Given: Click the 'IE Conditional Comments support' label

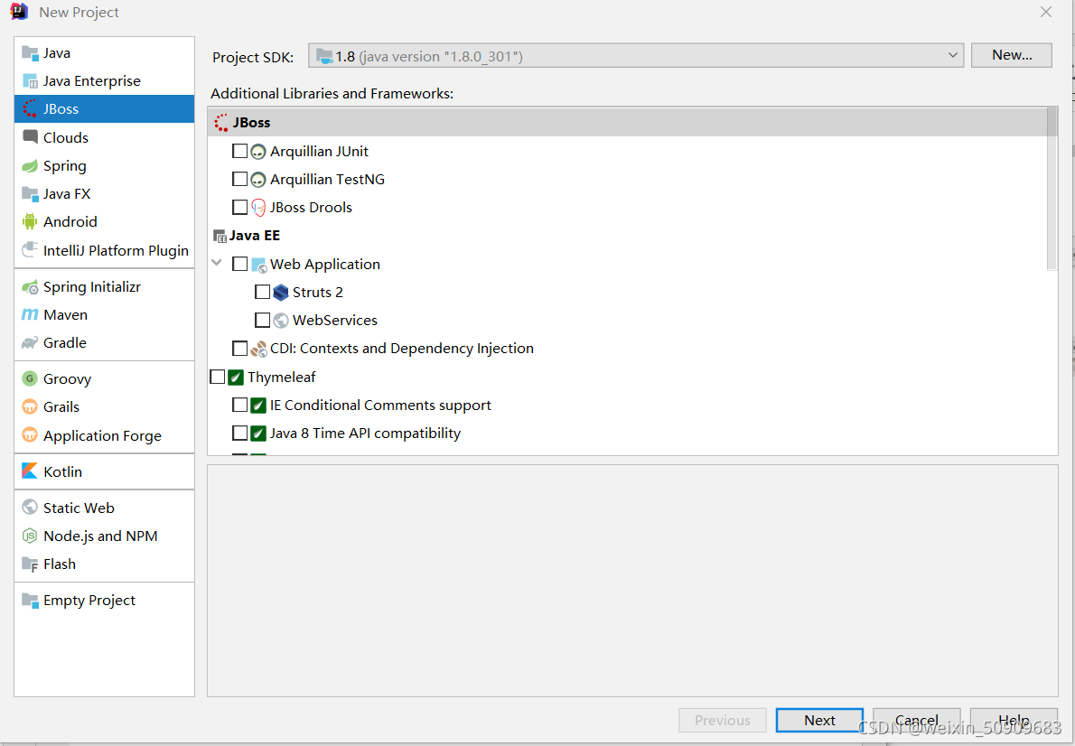Looking at the screenshot, I should [x=380, y=406].
